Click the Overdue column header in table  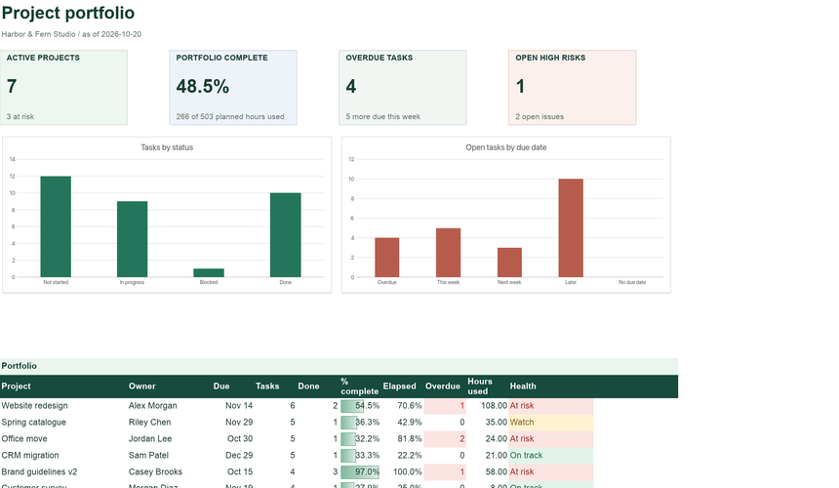coord(443,386)
